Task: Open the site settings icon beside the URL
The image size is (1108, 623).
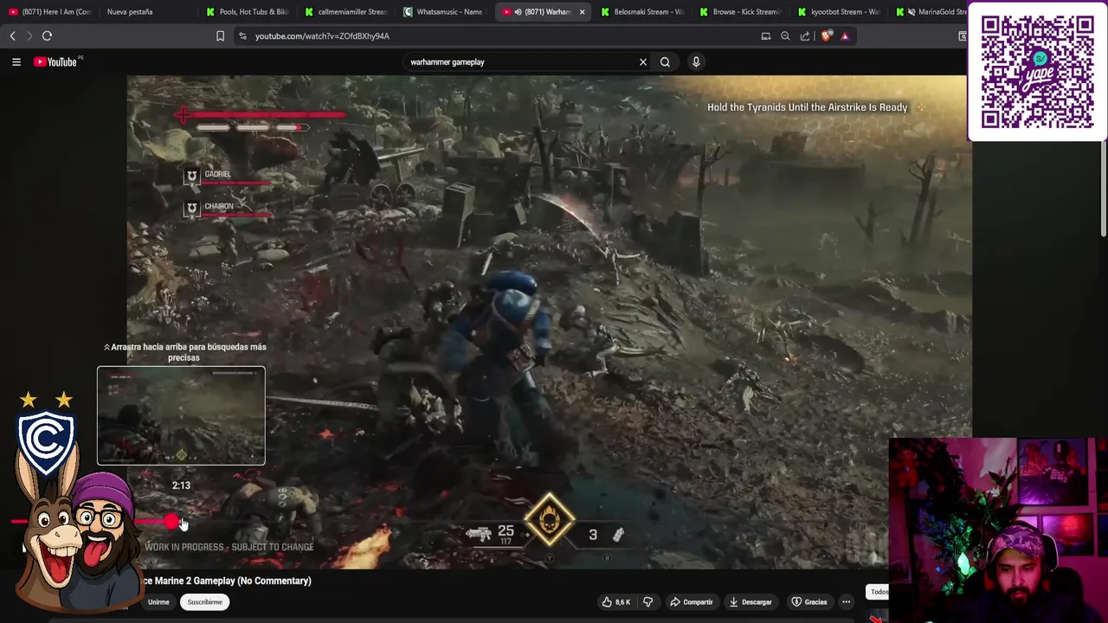Action: (242, 36)
